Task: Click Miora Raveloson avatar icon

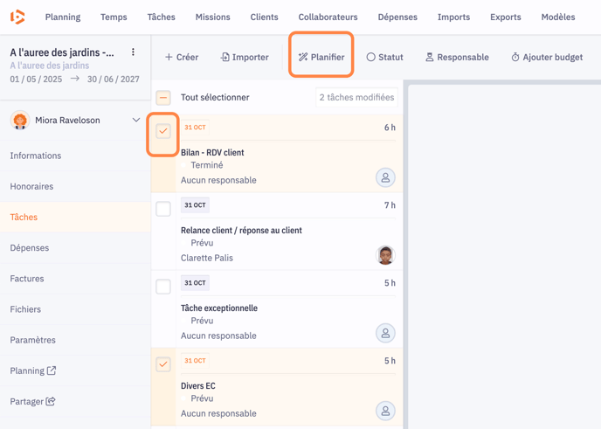Action: (20, 121)
